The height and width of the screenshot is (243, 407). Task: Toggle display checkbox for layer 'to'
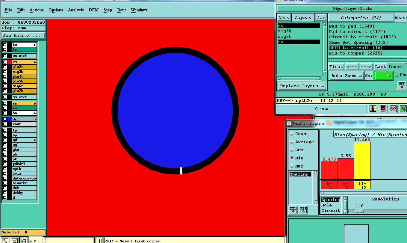5,45
